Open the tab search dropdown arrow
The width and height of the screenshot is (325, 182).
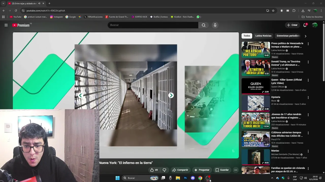[x=3, y=4]
